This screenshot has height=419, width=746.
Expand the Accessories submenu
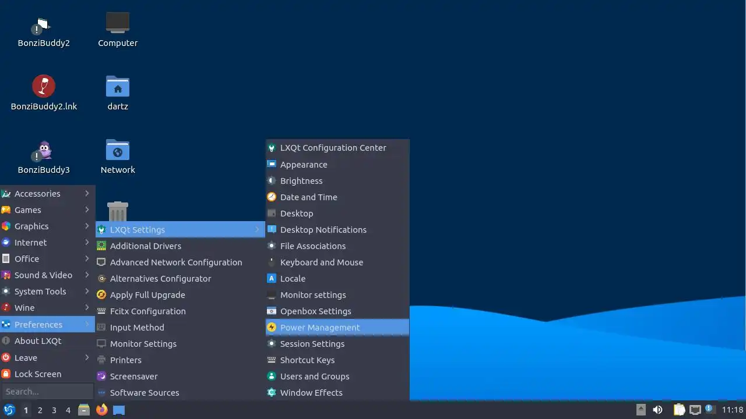[x=47, y=193]
